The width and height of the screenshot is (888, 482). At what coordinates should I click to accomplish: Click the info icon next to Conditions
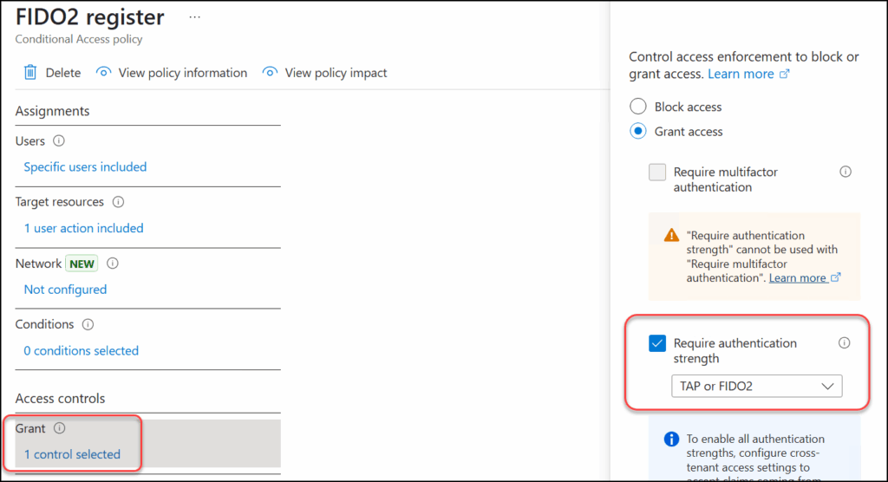[88, 324]
